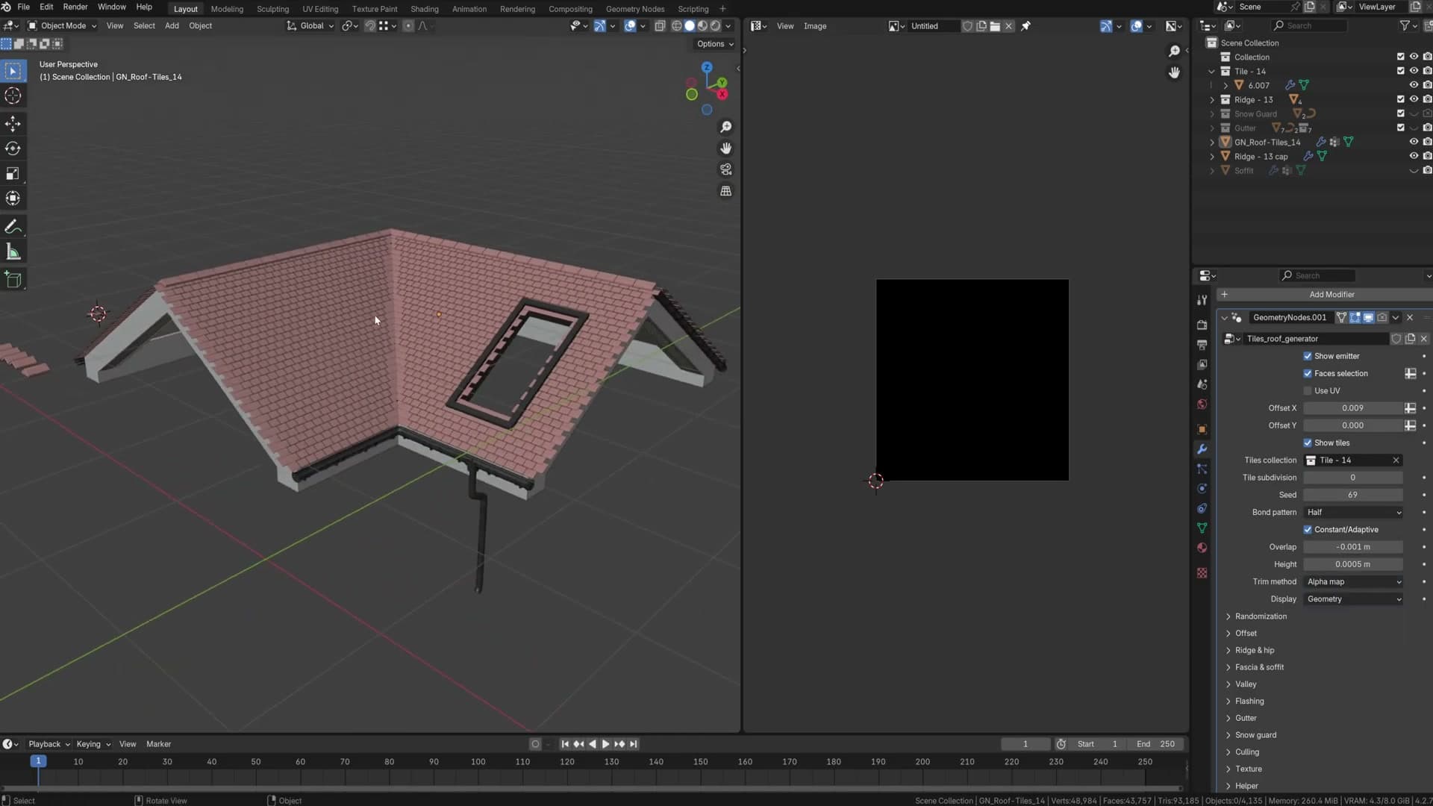Remove the GeometryNodes.001 modifier
Viewport: 1433px width, 806px height.
[1410, 318]
